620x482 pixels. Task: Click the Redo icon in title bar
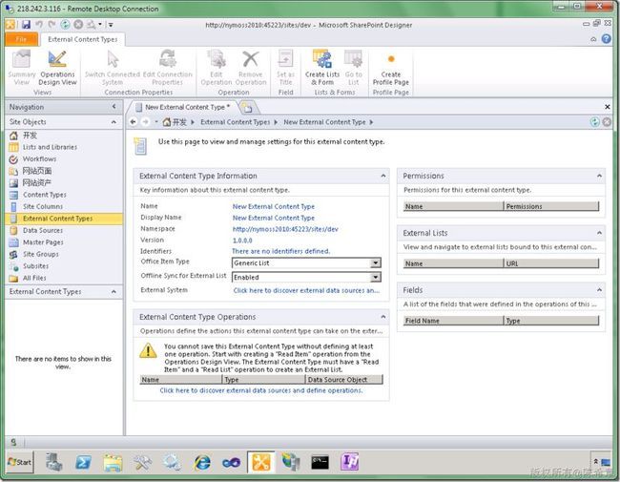[52, 25]
